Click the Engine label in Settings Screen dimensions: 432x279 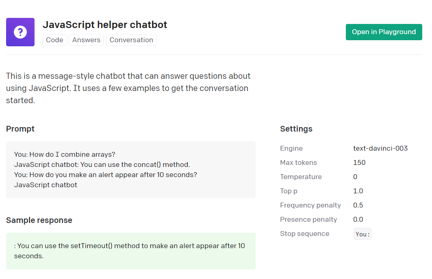click(291, 148)
